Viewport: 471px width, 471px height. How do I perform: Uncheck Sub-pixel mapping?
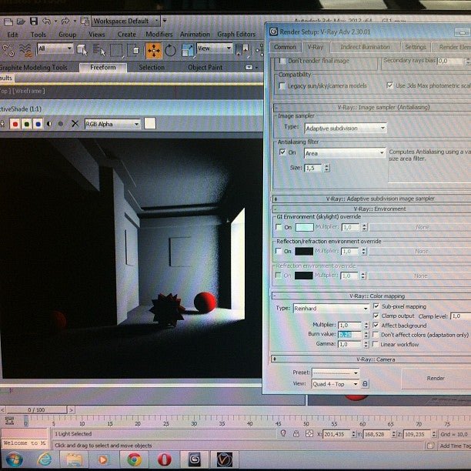point(376,306)
